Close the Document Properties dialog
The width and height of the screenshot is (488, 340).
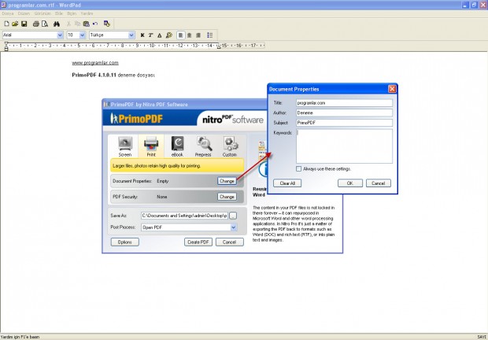(392, 89)
